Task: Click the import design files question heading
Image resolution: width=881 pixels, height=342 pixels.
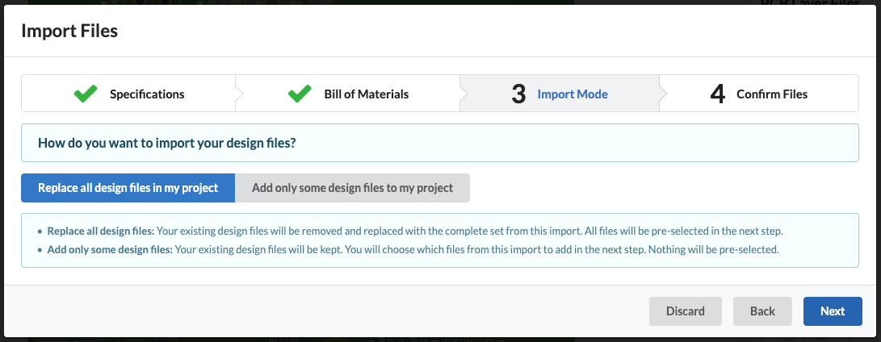Action: (x=166, y=144)
